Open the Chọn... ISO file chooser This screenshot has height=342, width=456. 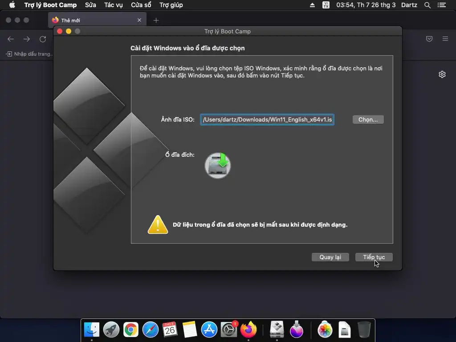(x=368, y=119)
